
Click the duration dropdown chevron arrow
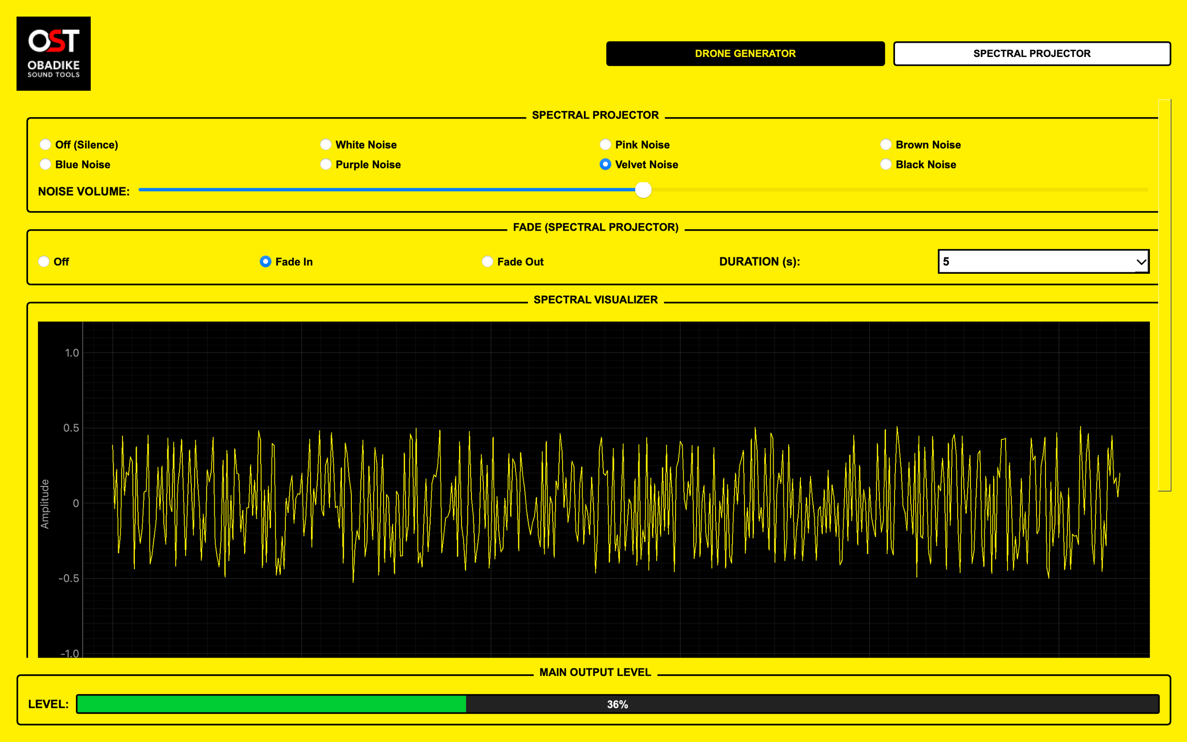pos(1141,262)
